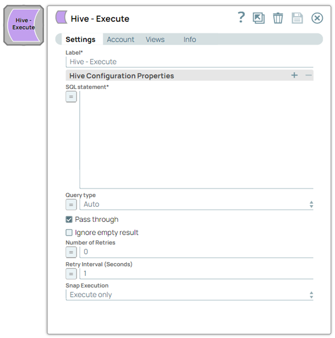Toggle expression button for SQL statement
335x338 pixels.
[x=71, y=97]
